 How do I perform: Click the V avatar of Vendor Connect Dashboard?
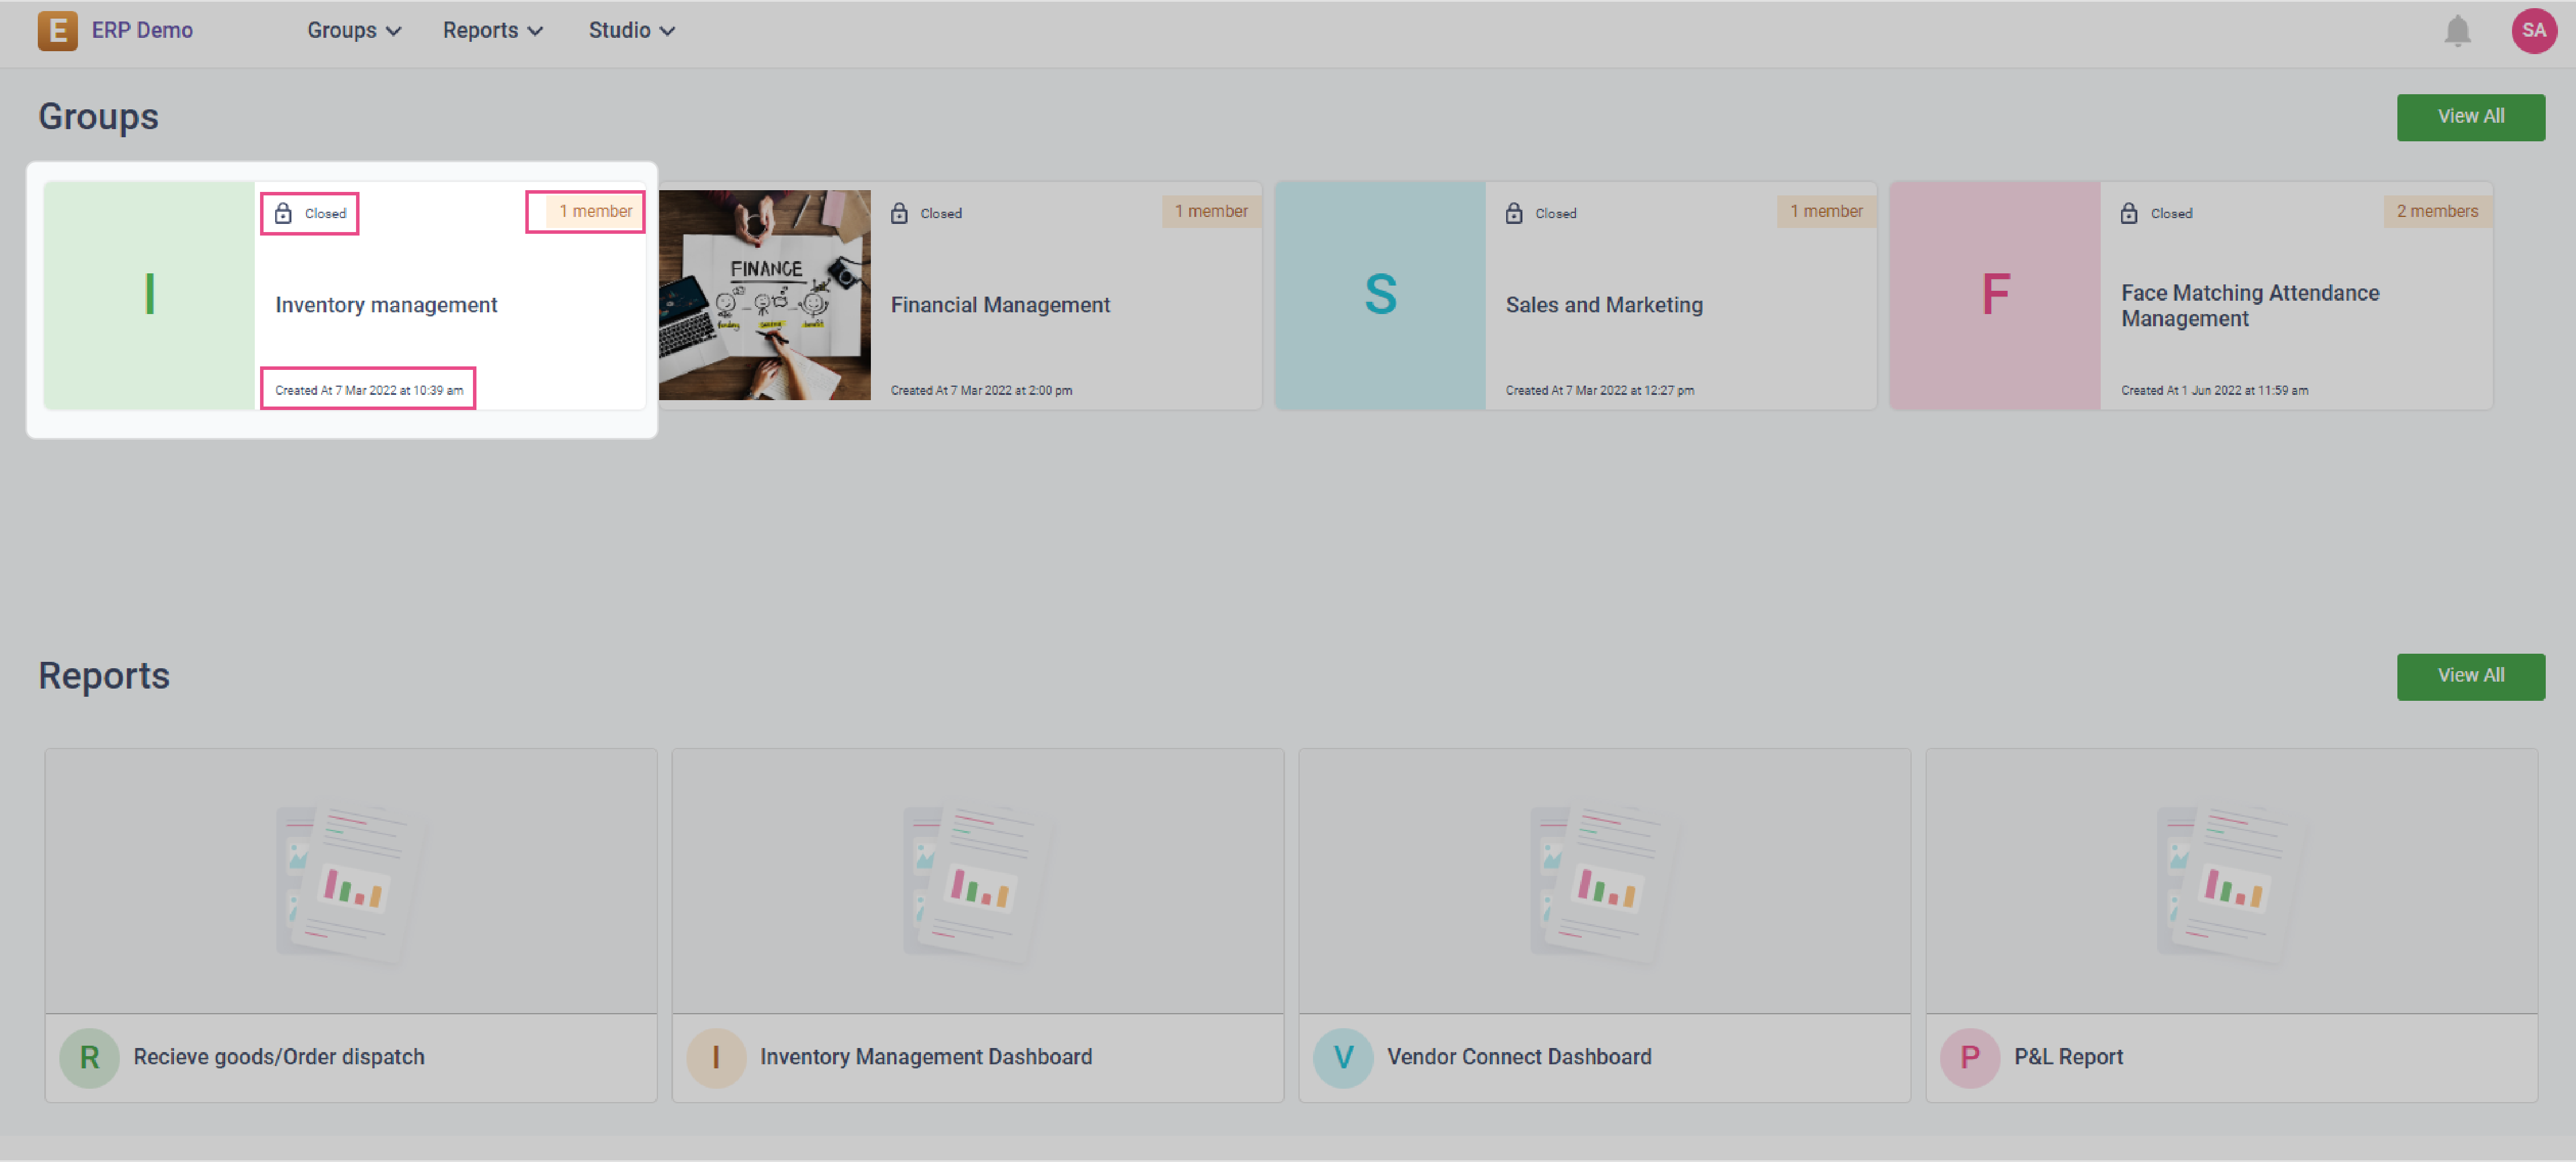tap(1342, 1057)
